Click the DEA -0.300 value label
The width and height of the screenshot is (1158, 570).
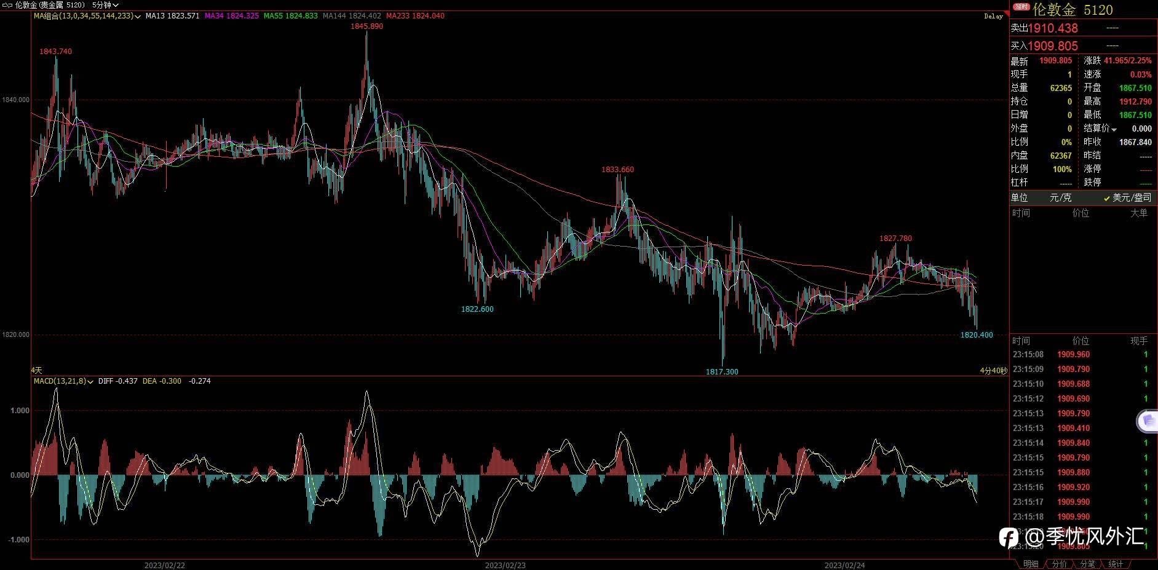pyautogui.click(x=162, y=381)
